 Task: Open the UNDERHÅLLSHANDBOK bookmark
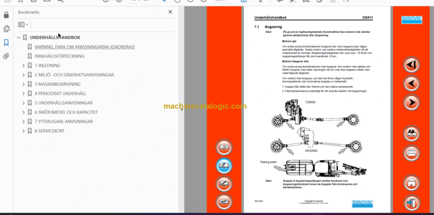click(x=55, y=37)
